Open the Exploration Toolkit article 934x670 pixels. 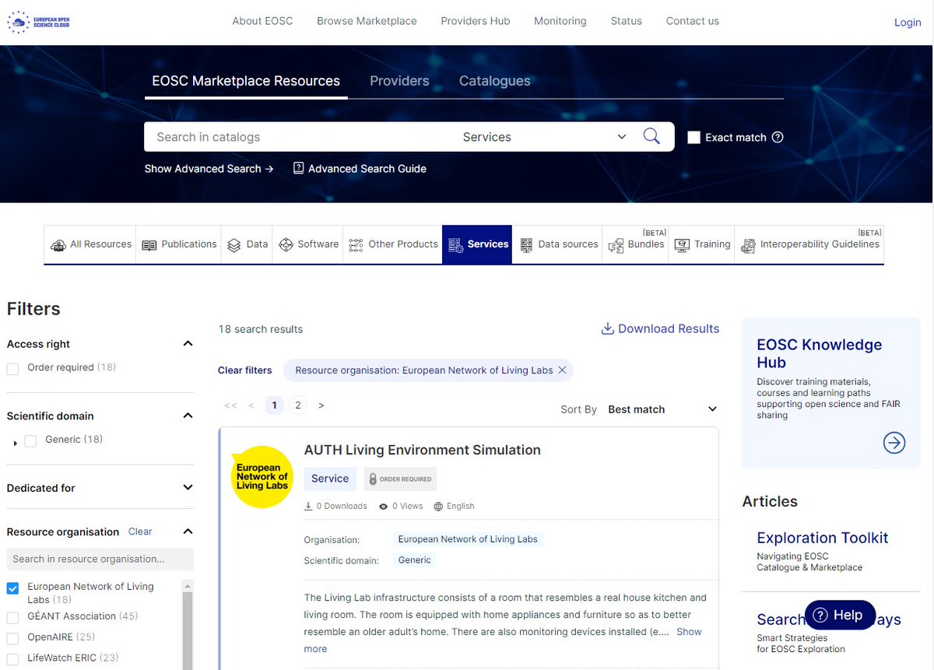coord(823,538)
